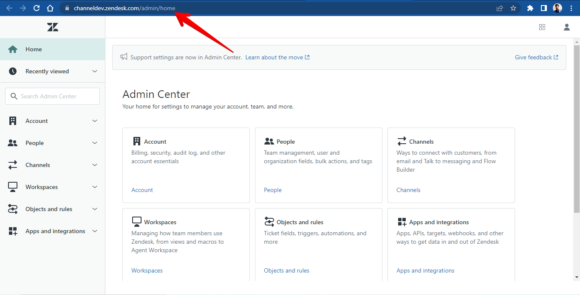580x295 pixels.
Task: Click the Account building icon in sidebar
Action: [13, 121]
